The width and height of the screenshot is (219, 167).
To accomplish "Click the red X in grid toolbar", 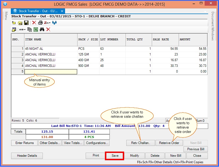I will (48, 29).
